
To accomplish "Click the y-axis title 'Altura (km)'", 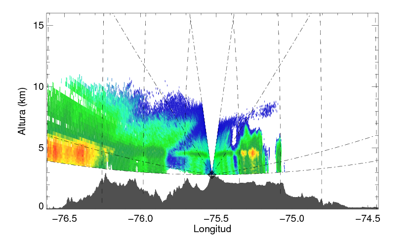I will click(x=22, y=111).
